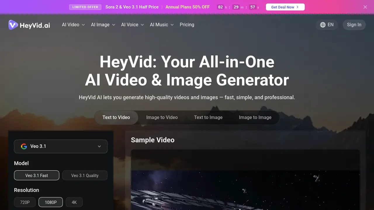Switch to Text to Image tab
374x210 pixels.
208,118
